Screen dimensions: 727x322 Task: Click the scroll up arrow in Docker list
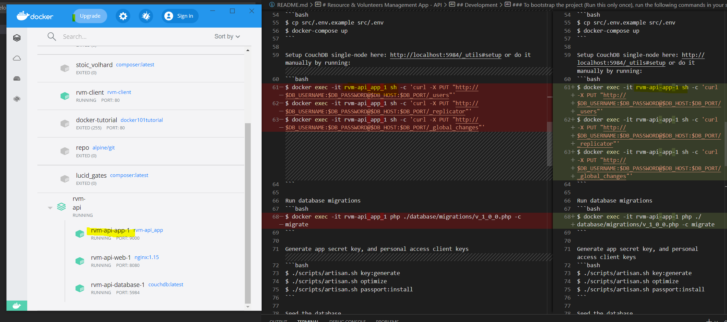248,50
